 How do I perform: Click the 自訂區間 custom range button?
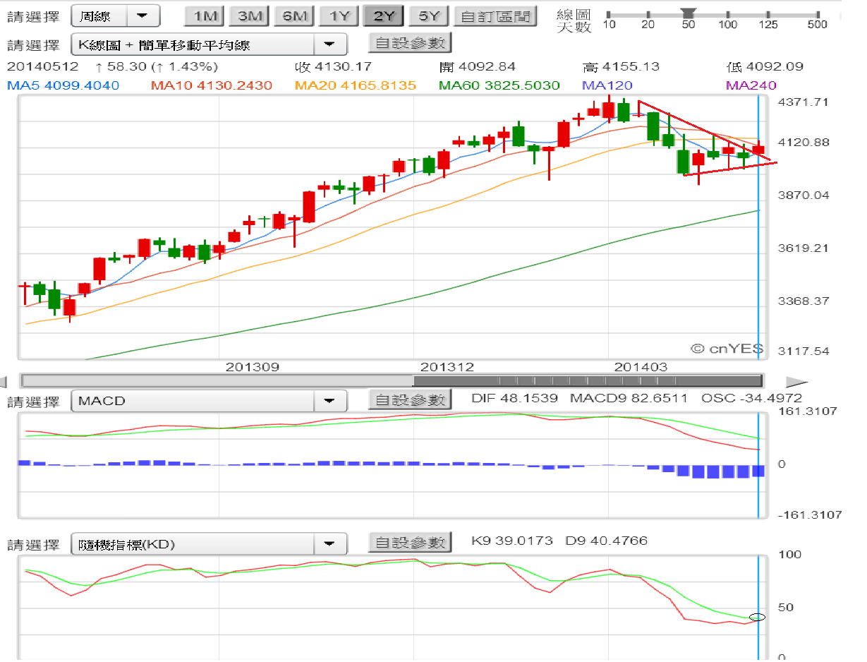point(495,16)
